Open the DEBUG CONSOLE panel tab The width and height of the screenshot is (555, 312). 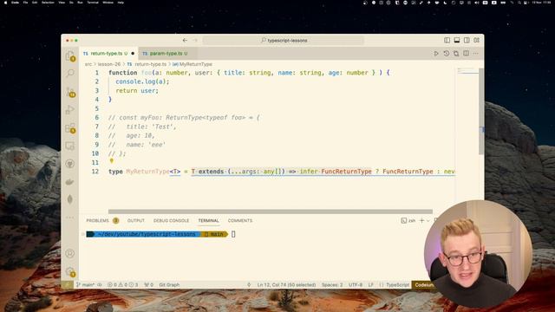point(172,220)
